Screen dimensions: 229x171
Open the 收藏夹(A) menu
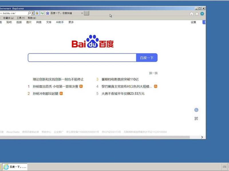(x=9, y=18)
